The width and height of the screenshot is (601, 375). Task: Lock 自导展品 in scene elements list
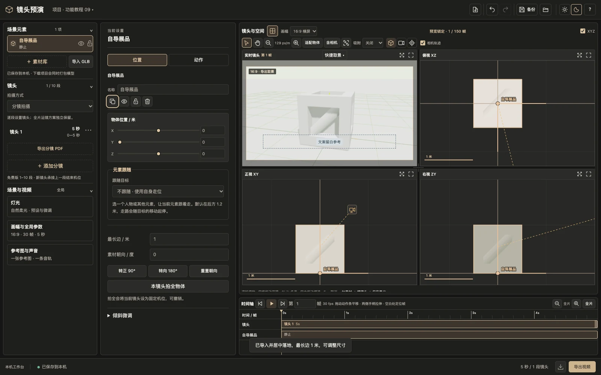[90, 43]
